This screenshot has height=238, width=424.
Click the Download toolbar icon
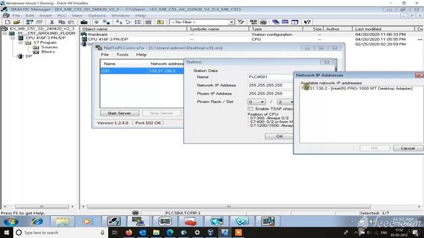pyautogui.click(x=84, y=22)
